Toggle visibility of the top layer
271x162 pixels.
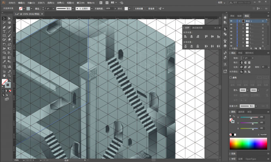pos(231,21)
